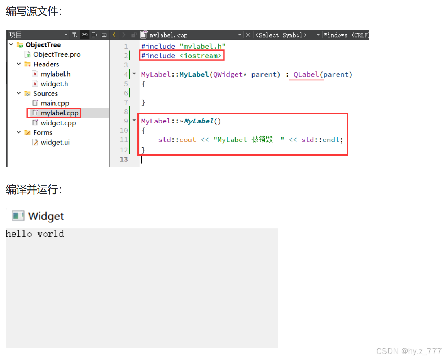Screen dimensions: 443x358
Task: Fold the destructor at line 9 arrow
Action: coord(134,120)
